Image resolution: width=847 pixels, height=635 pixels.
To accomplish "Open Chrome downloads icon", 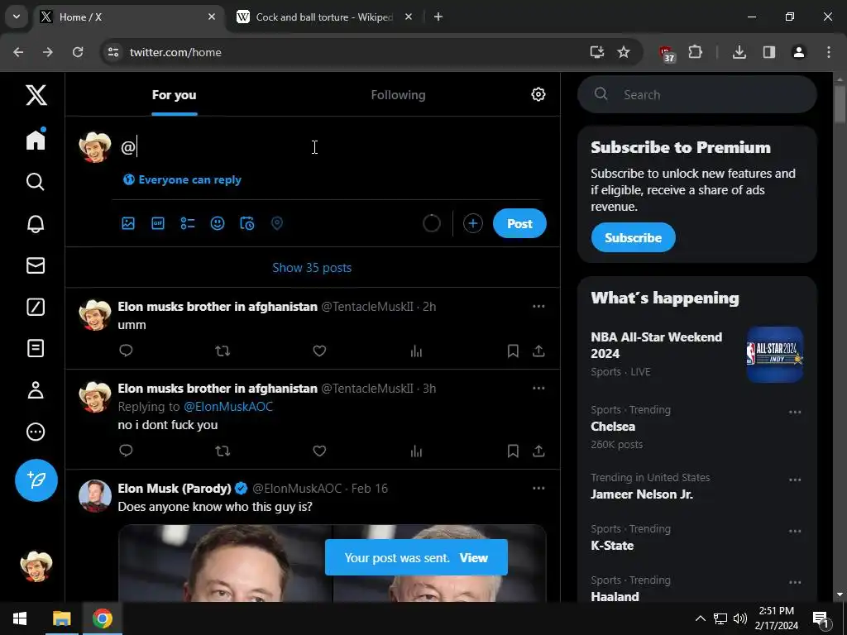I will click(x=739, y=52).
